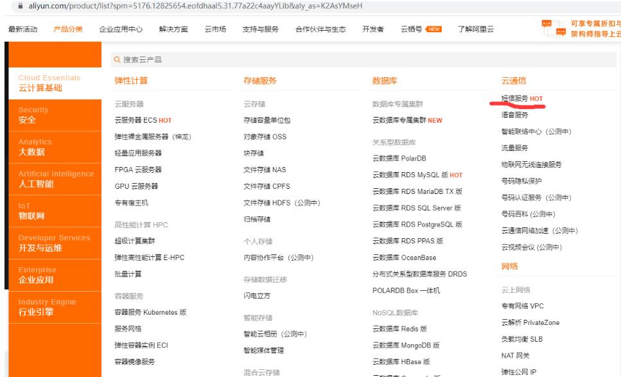Click the 数据库 section heading
Viewport: 621px width, 377px height.
click(x=385, y=80)
